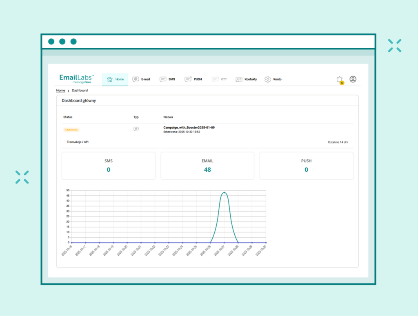418x316 pixels.
Task: Click the user account profile icon
Action: click(x=353, y=79)
